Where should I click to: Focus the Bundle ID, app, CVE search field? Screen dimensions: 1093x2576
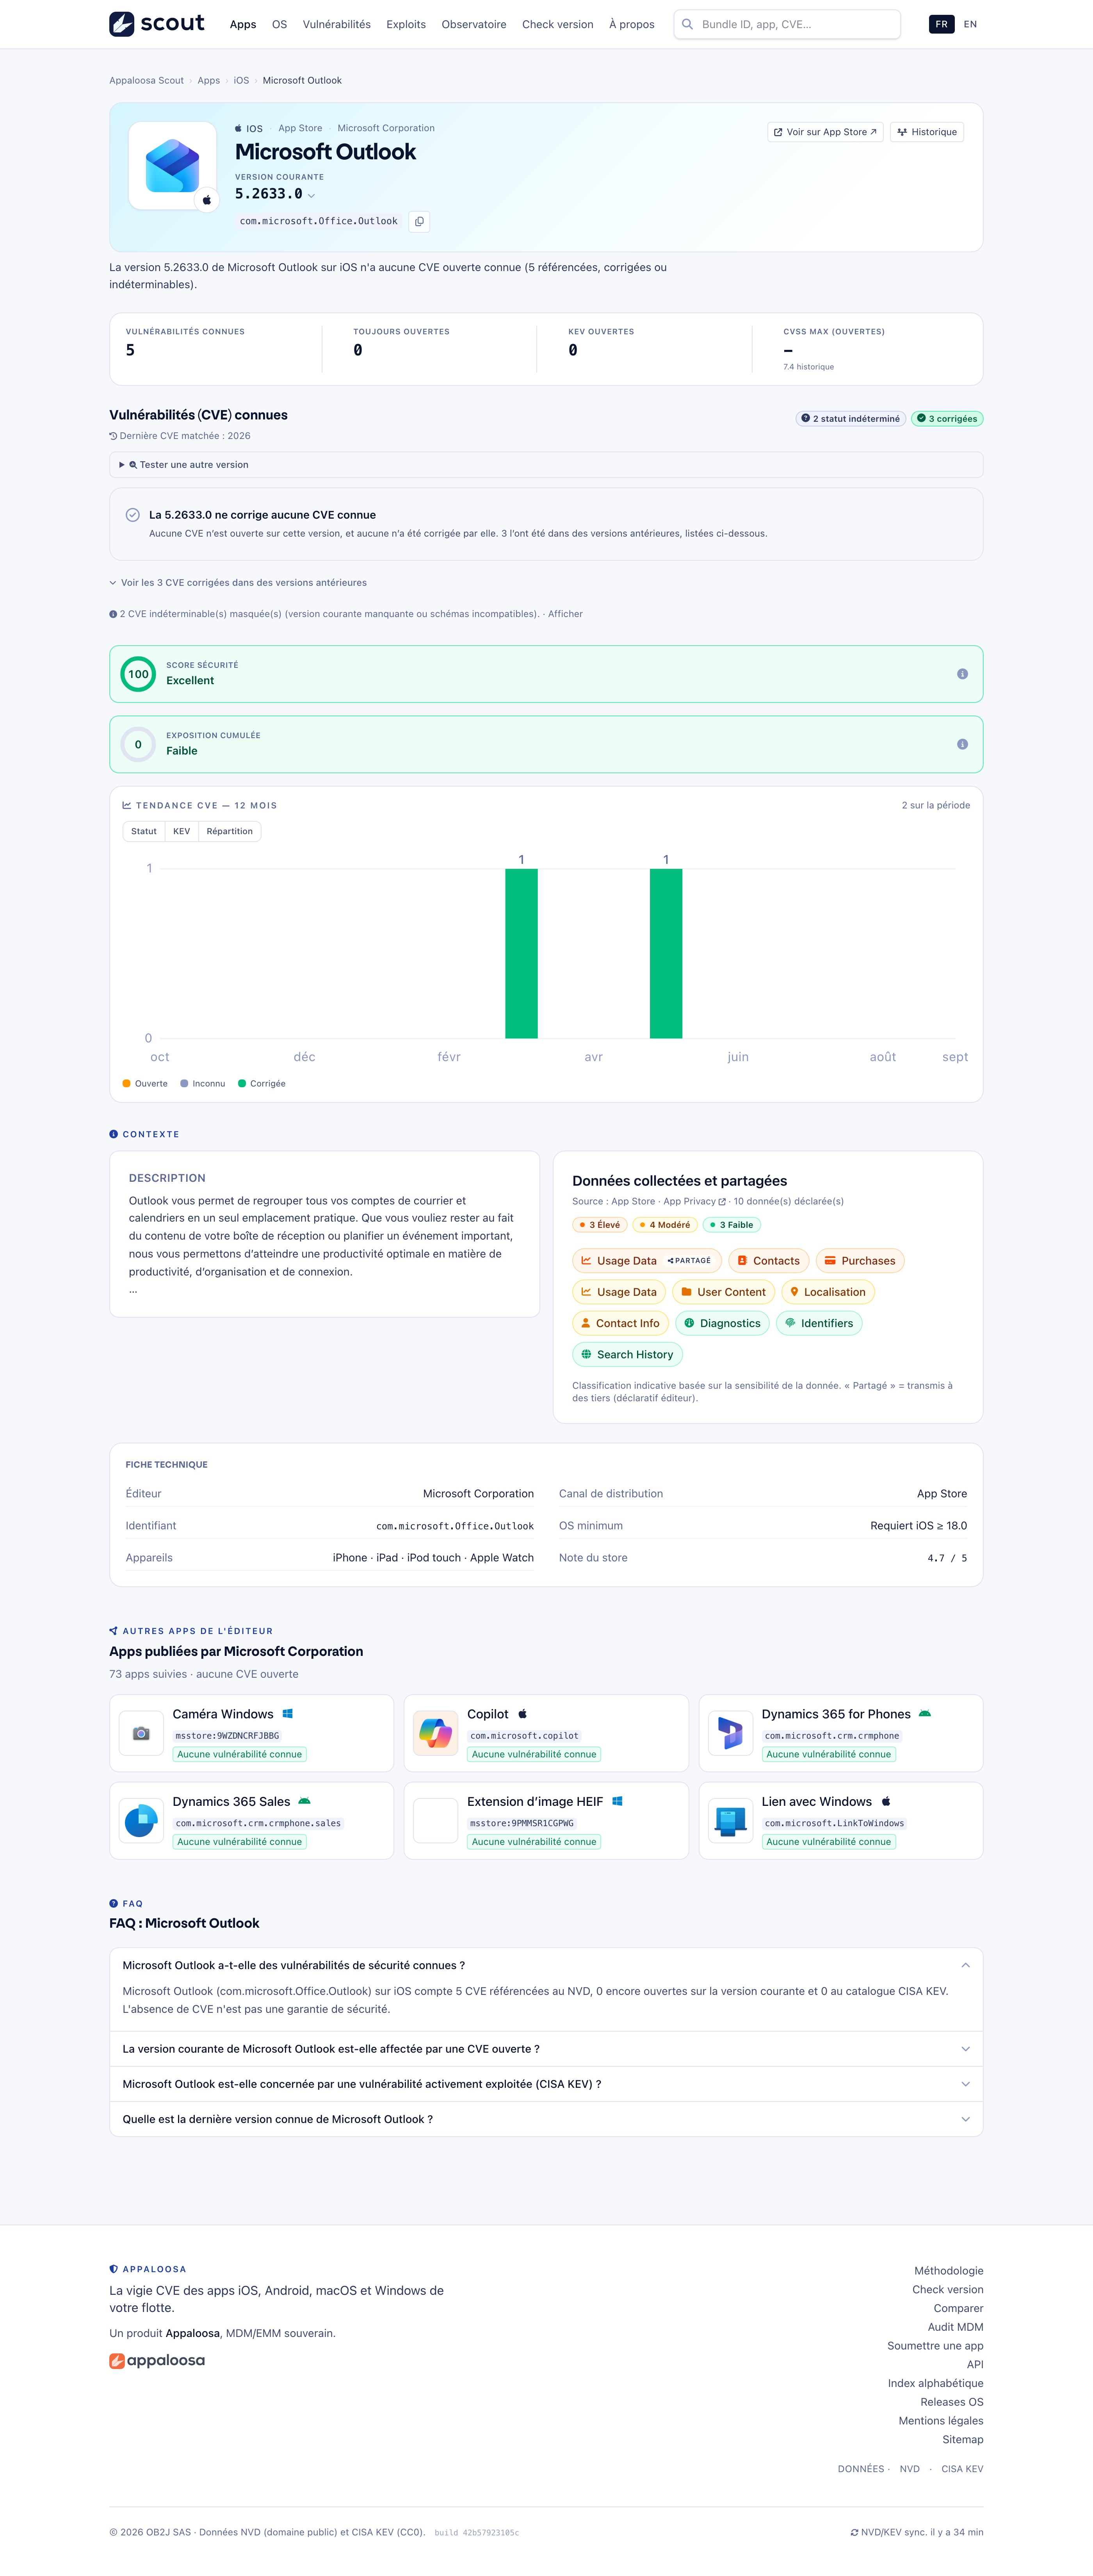[787, 24]
